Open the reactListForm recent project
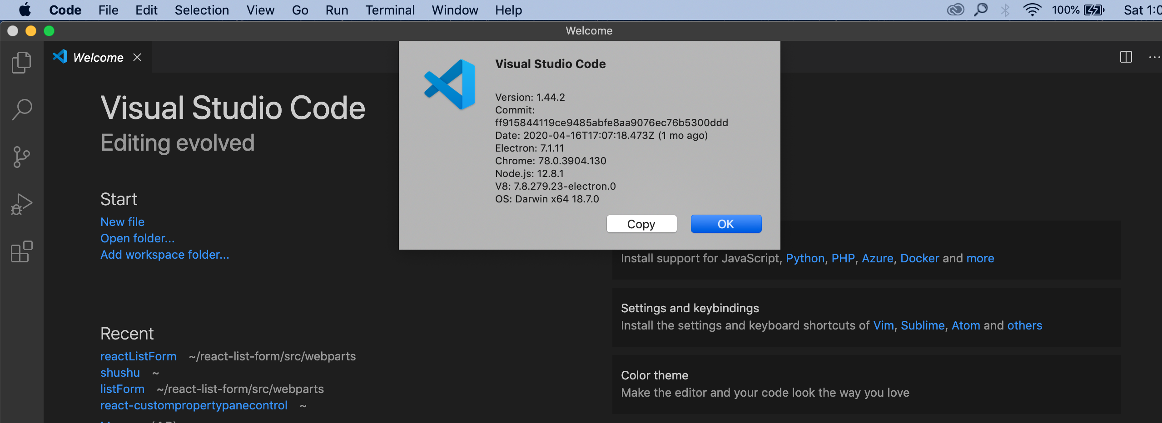The image size is (1162, 423). [138, 356]
